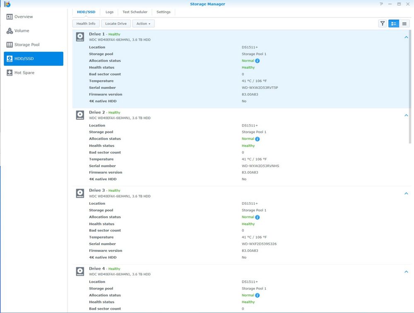
Task: Open the drive filter funnel icon
Action: (382, 24)
